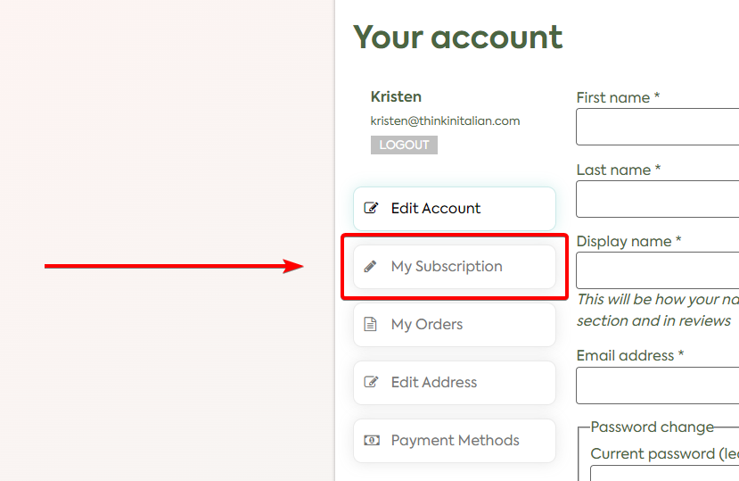The width and height of the screenshot is (739, 481).
Task: Open the My Subscription menu item
Action: [x=455, y=267]
